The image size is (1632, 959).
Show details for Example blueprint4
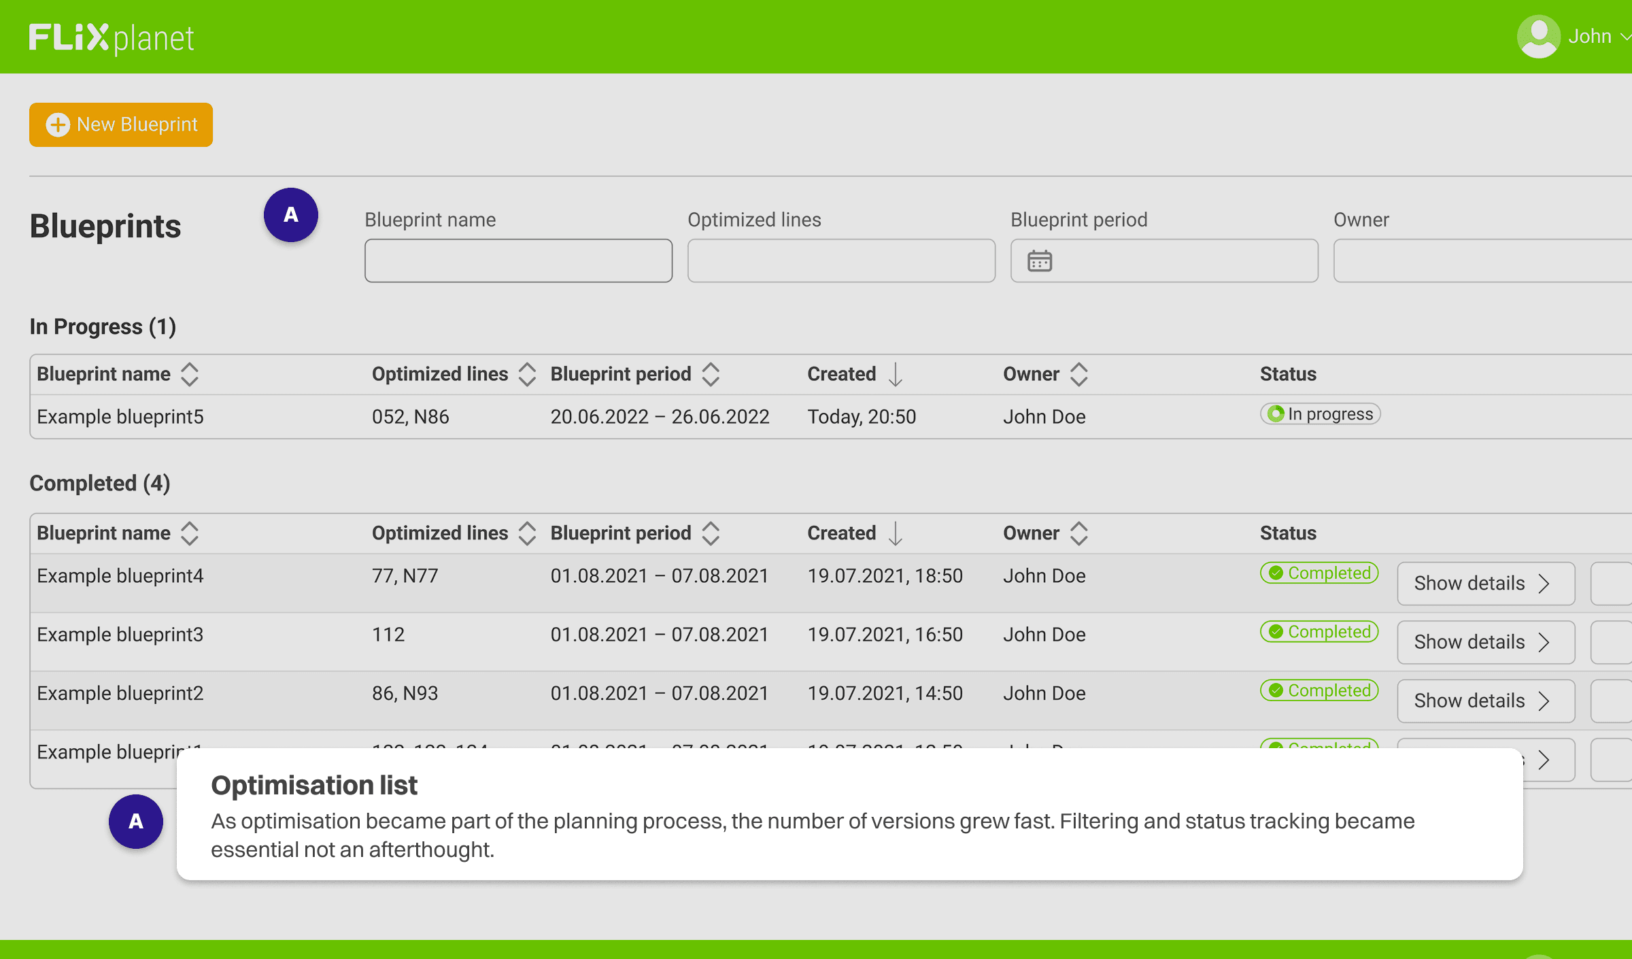pos(1485,584)
